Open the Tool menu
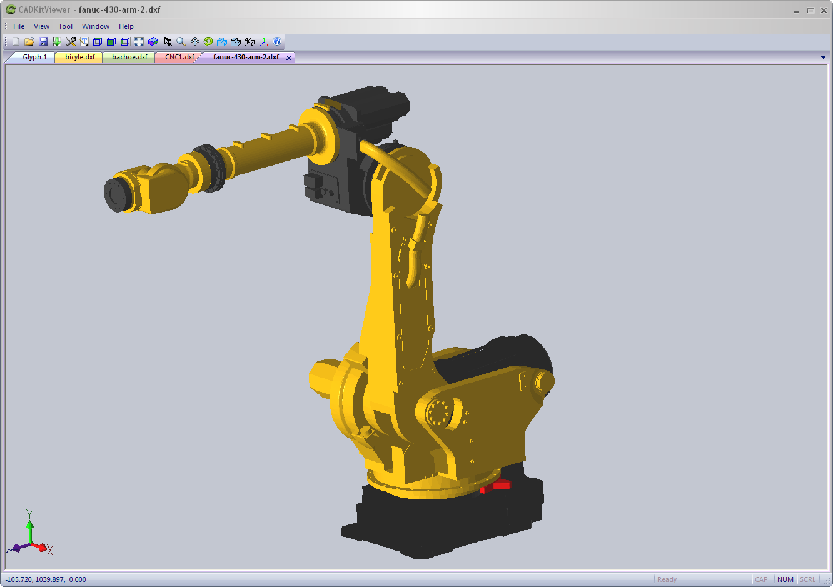This screenshot has width=833, height=587. (65, 26)
